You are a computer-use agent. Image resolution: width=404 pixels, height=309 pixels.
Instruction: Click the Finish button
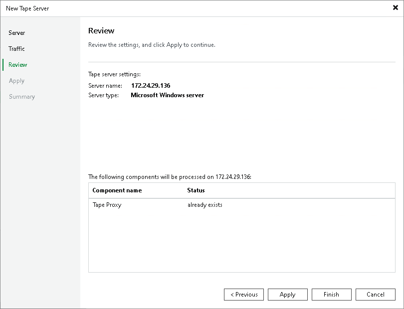point(331,295)
